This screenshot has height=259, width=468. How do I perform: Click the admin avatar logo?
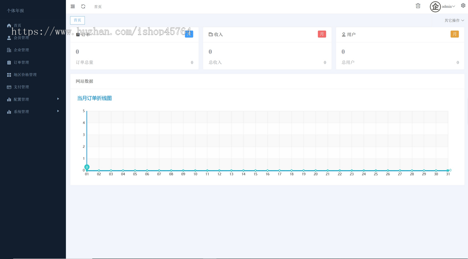435,7
